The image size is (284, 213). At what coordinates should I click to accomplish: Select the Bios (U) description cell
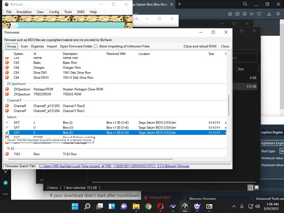coord(68,128)
